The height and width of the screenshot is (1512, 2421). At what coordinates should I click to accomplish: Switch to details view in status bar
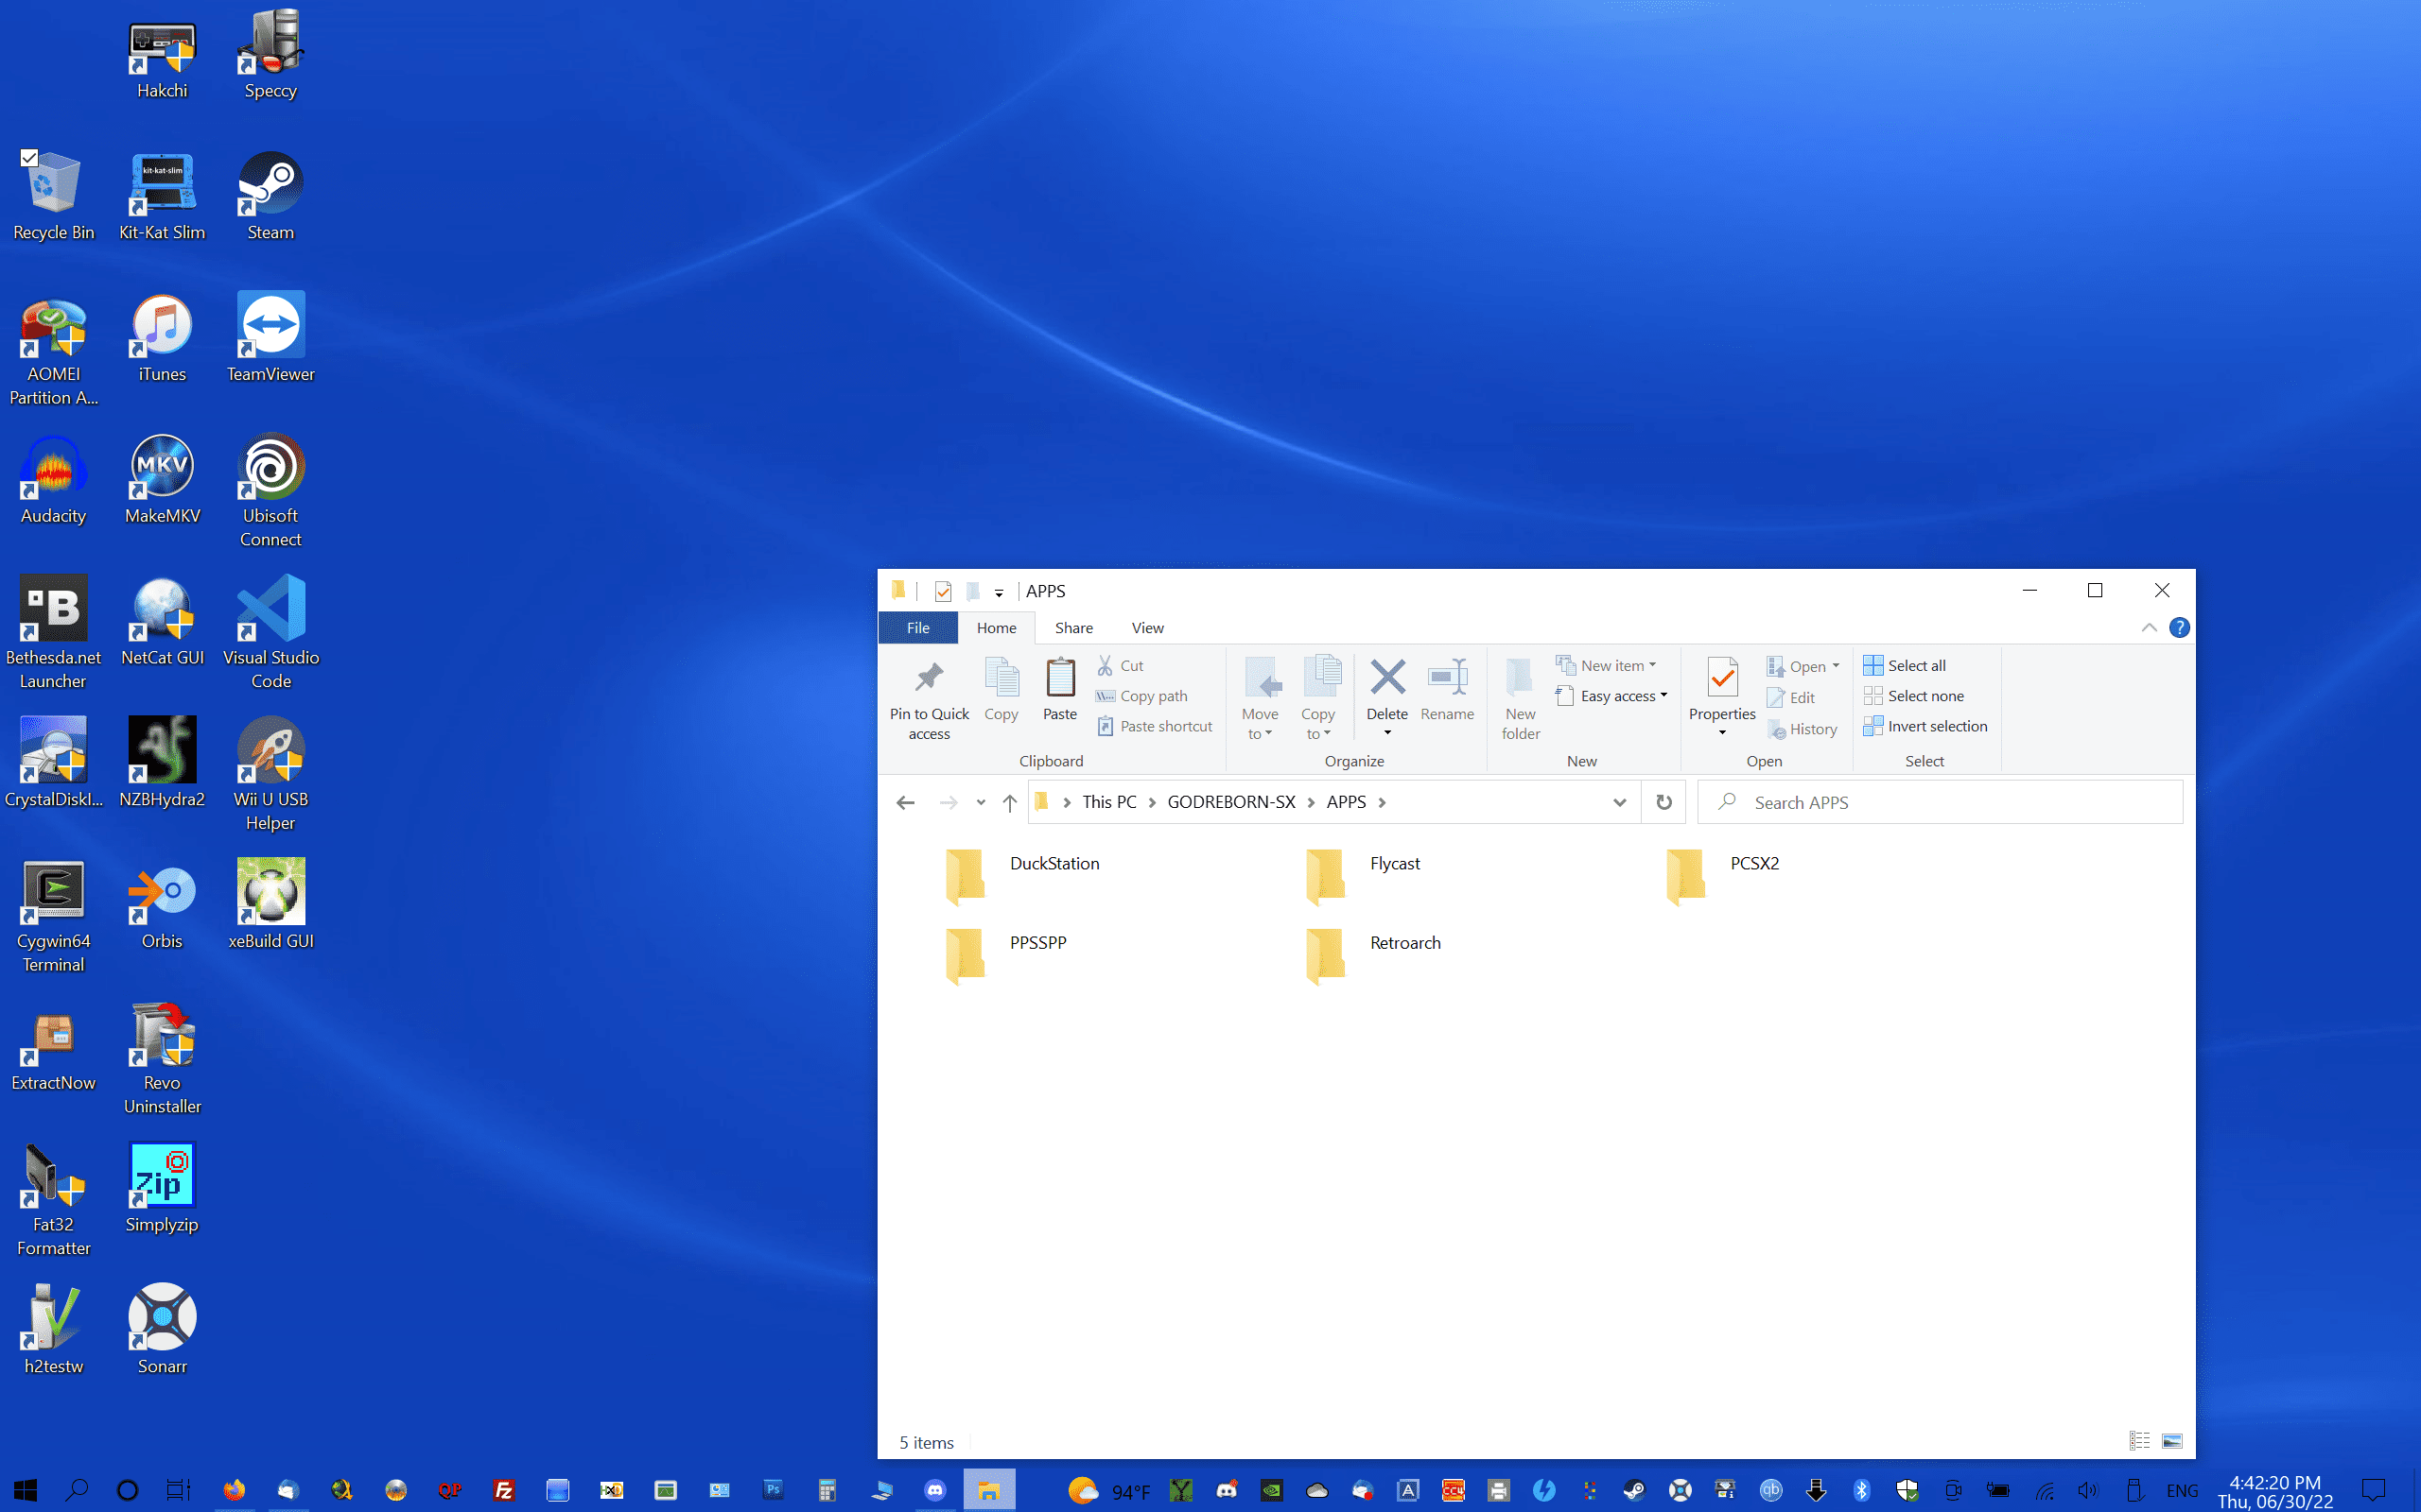2139,1441
